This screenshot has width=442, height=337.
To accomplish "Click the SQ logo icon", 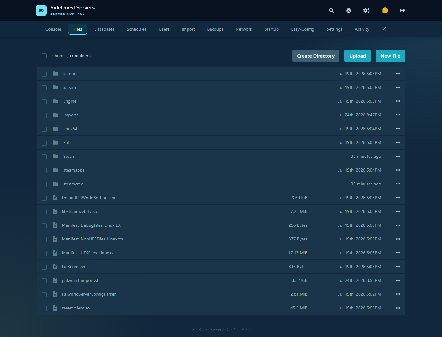I will pos(41,10).
